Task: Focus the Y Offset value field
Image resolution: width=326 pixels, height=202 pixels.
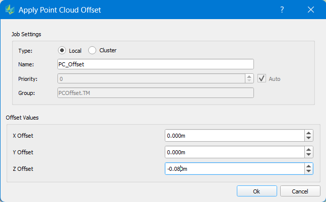Action: coord(234,152)
